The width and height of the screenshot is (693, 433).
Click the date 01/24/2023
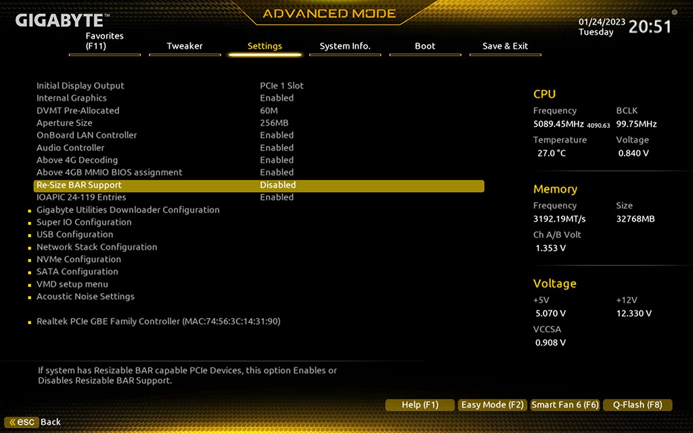pos(602,22)
